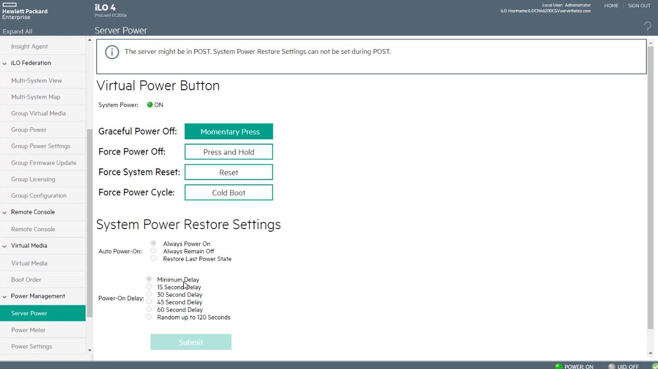Select Random up to 120 Seconds delay
This screenshot has height=369, width=658.
tap(149, 317)
